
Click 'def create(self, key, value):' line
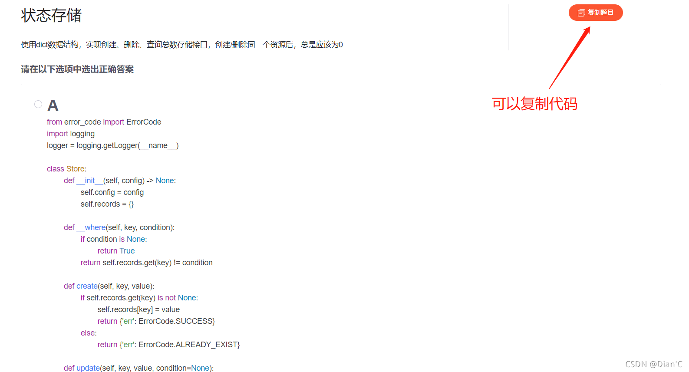109,286
